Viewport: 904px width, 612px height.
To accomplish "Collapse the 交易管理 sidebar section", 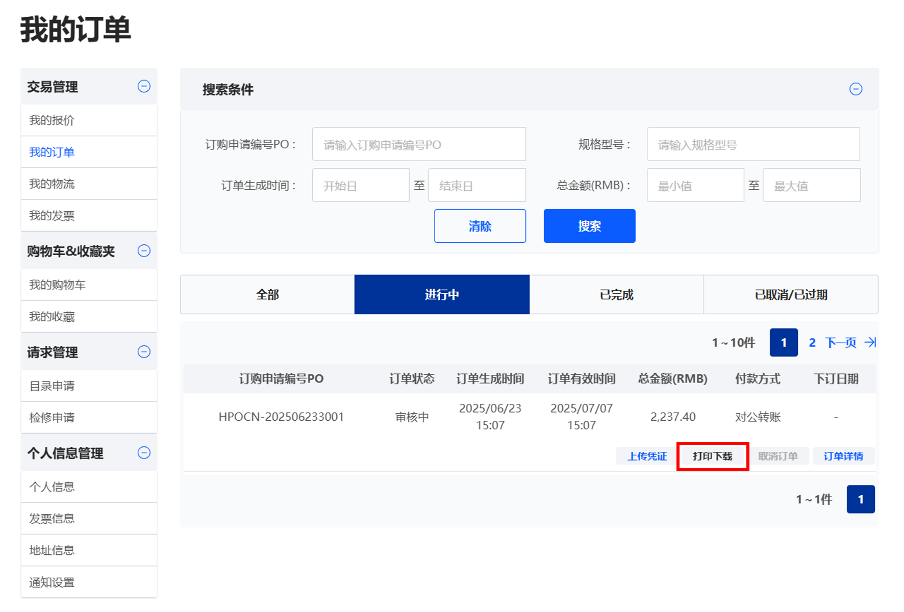I will click(x=144, y=86).
